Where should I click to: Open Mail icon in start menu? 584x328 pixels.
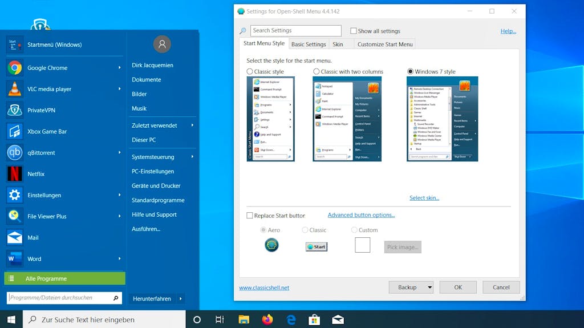[x=14, y=238]
